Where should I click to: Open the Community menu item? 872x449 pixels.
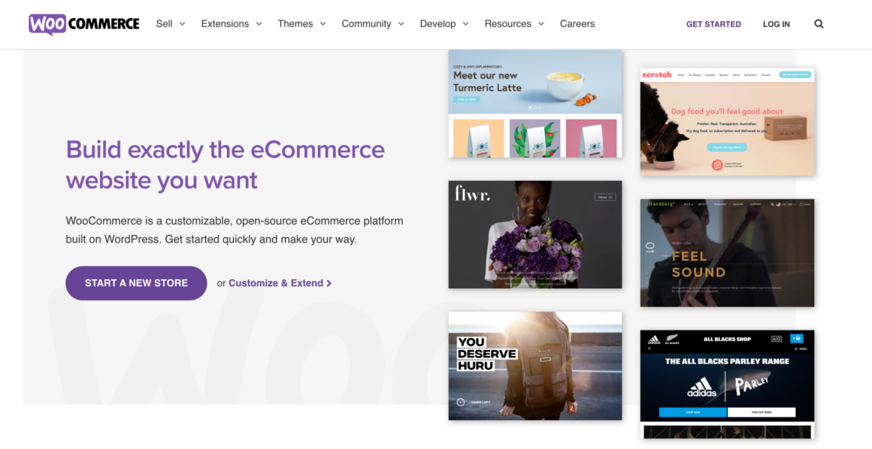(x=366, y=24)
